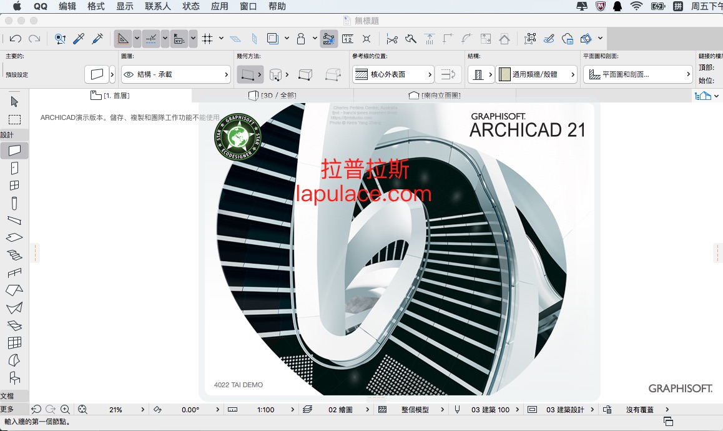
Task: Open the guide lines options dropdown arrow
Action: [x=137, y=39]
